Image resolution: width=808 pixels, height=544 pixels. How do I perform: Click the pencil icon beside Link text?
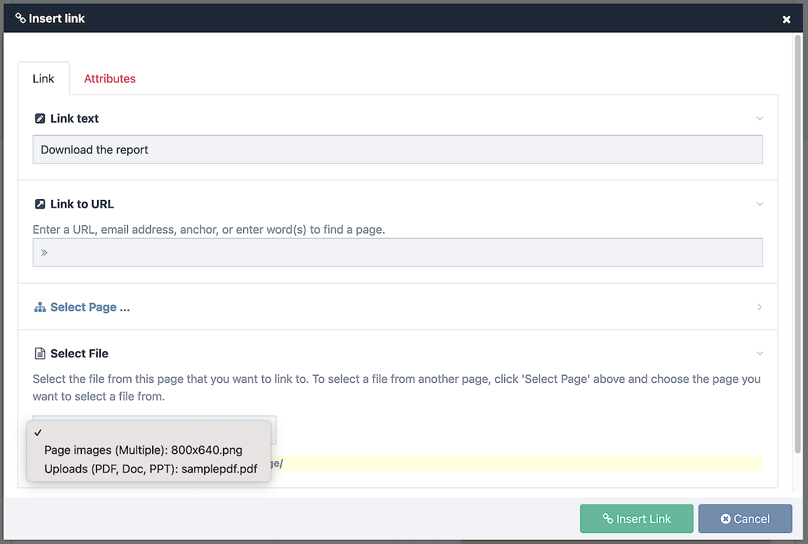[40, 119]
